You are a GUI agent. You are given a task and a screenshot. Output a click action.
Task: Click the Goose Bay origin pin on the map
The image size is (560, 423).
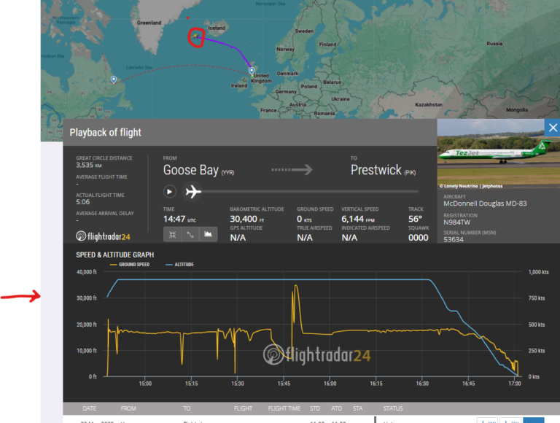pyautogui.click(x=114, y=79)
